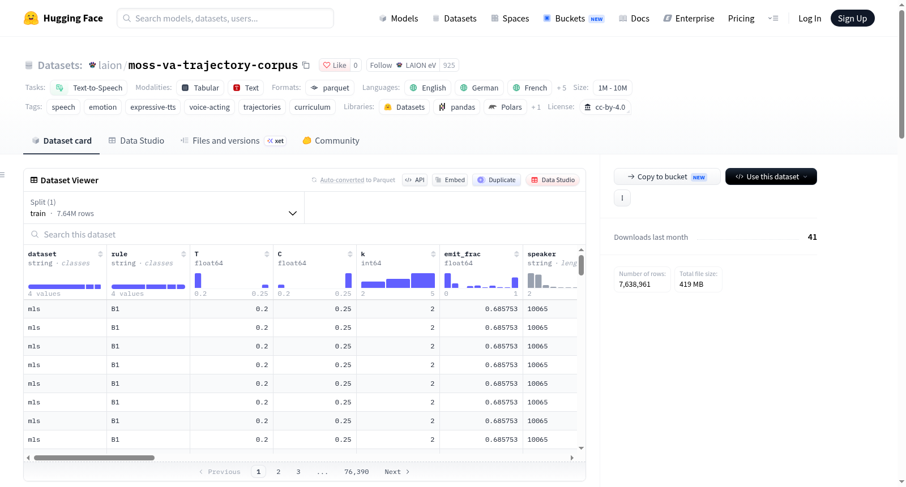Click the heart Like button
Image resolution: width=906 pixels, height=487 pixels.
[x=335, y=65]
